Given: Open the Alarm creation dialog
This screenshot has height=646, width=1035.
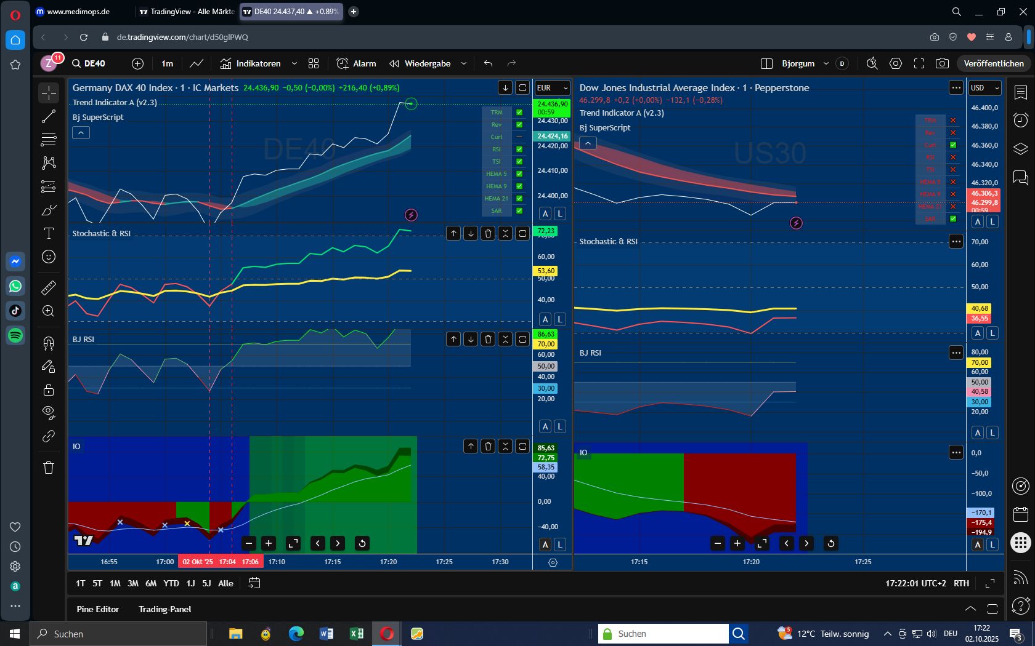Looking at the screenshot, I should (356, 63).
